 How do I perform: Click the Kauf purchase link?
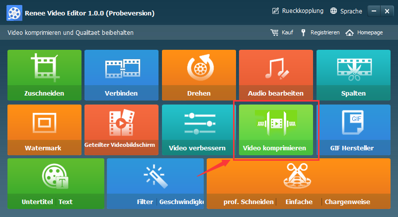pyautogui.click(x=287, y=32)
